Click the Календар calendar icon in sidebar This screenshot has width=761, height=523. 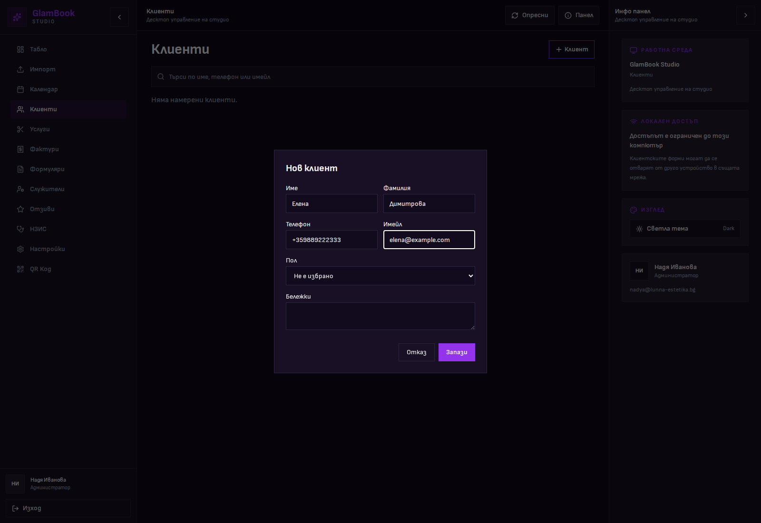pos(20,89)
